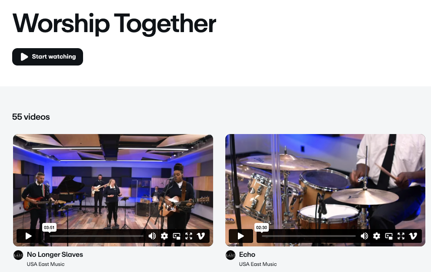Open USA East Music under No Longer Slaves
431x272 pixels.
46,264
